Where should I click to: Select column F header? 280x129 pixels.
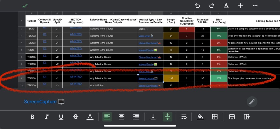coord(151,13)
